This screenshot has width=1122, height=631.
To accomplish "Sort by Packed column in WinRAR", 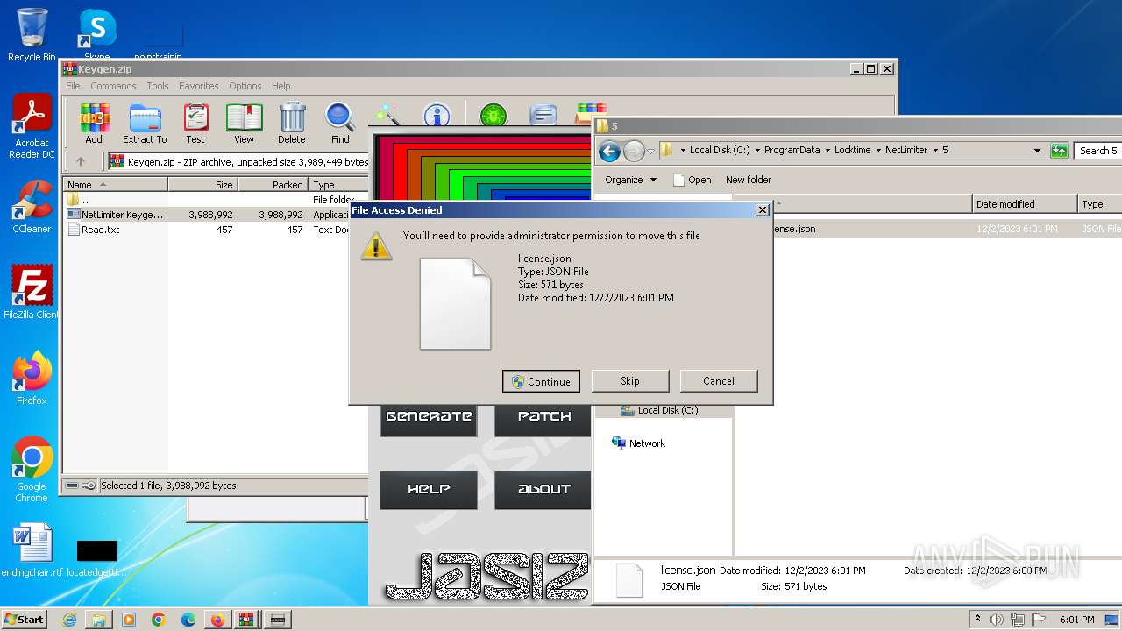I will click(x=273, y=185).
